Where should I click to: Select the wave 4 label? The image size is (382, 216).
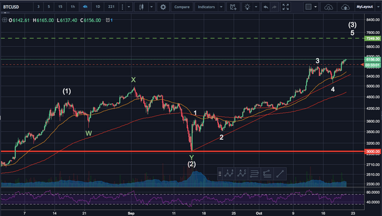333,90
